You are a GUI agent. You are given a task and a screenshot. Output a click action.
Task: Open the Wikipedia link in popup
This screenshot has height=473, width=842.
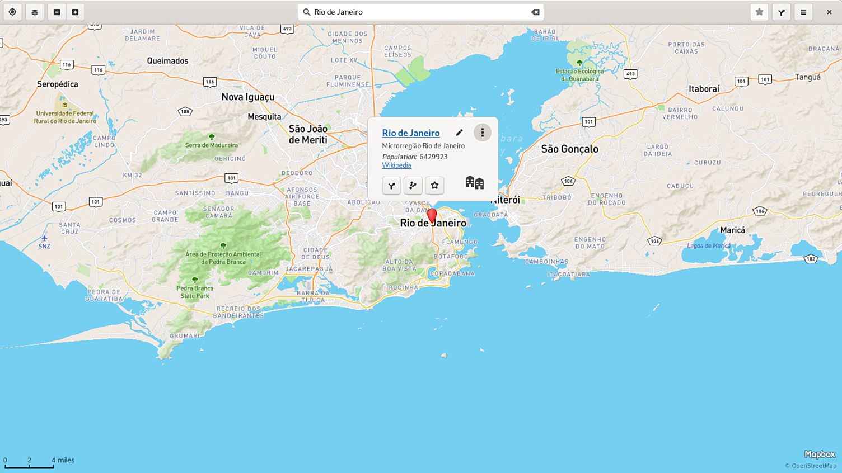pyautogui.click(x=396, y=165)
